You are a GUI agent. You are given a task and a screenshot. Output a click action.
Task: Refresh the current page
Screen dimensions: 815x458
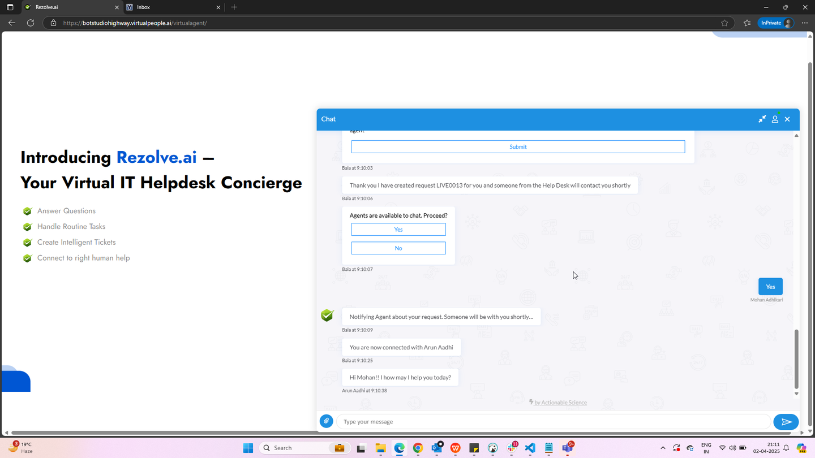point(31,23)
